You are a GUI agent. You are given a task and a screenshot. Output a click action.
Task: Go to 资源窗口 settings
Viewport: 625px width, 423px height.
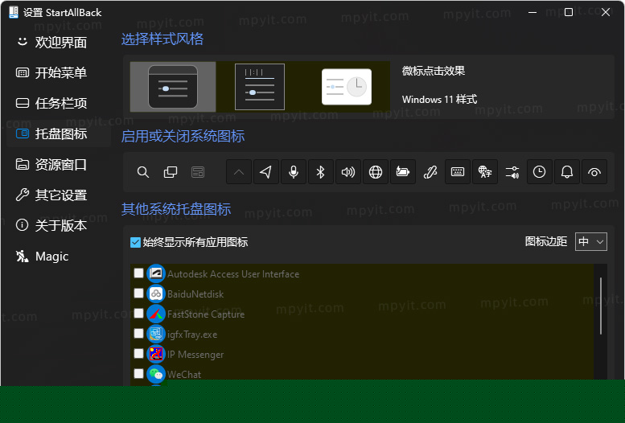pos(51,164)
